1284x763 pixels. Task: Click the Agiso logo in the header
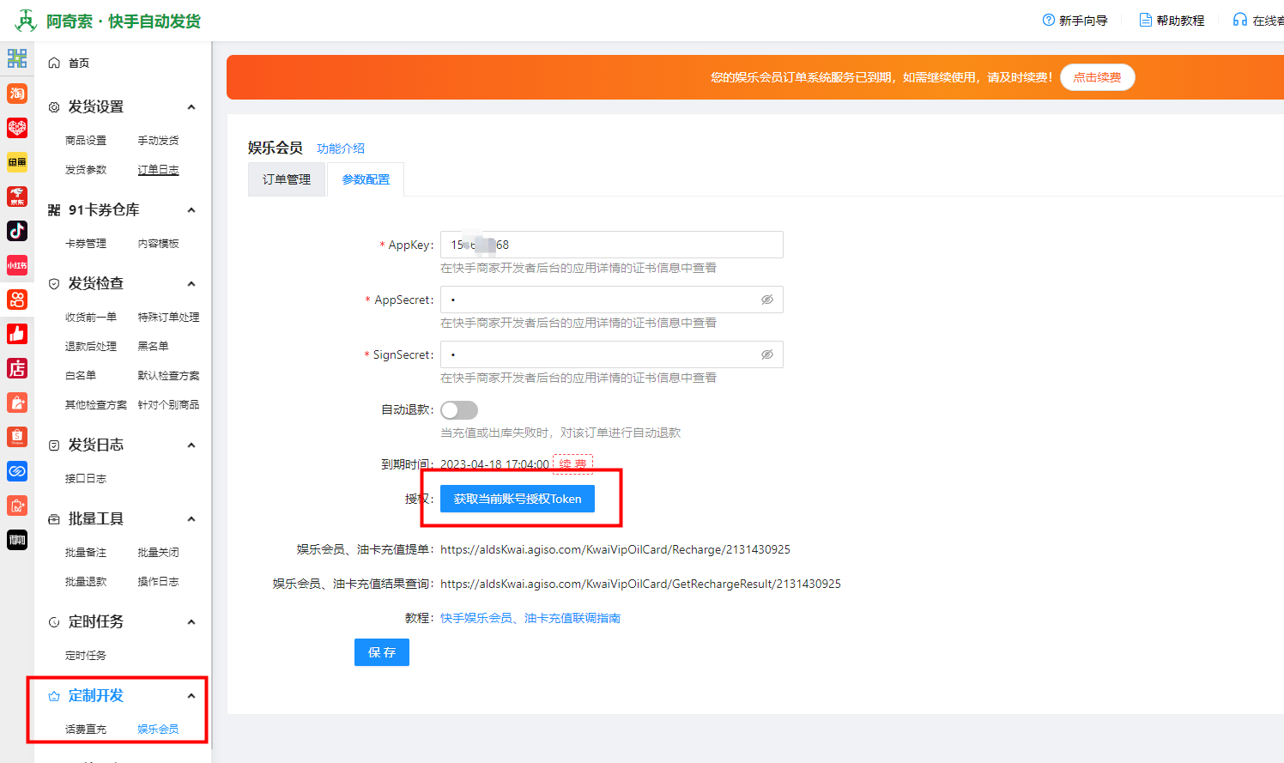tap(27, 21)
